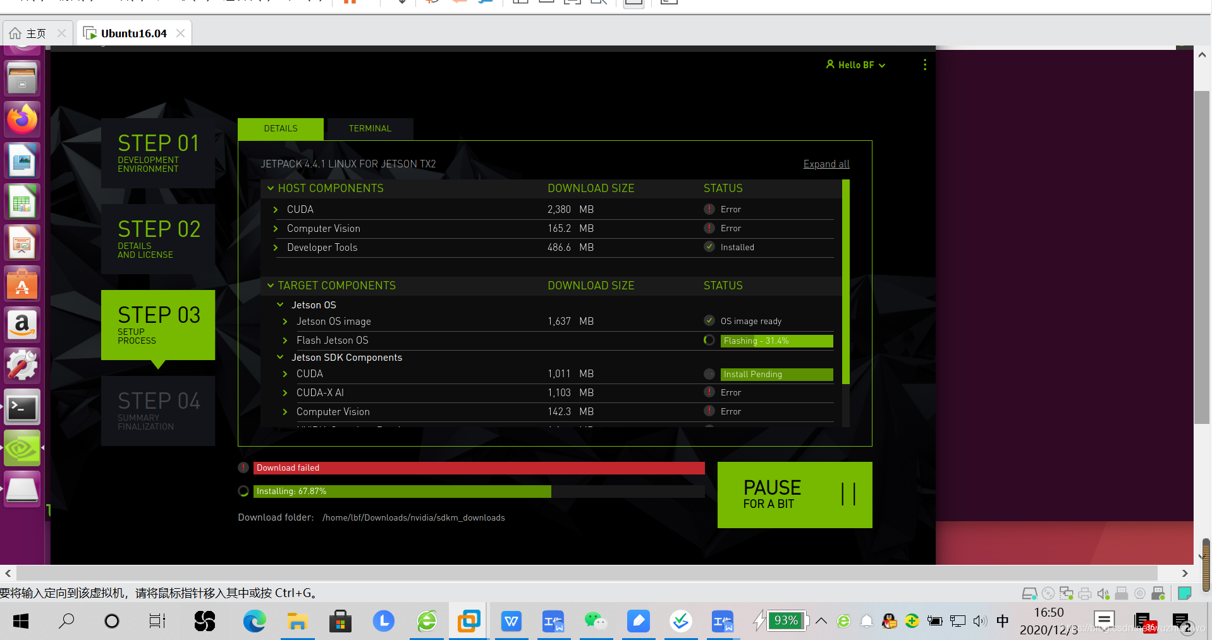The image size is (1212, 640).
Task: Expand the CUDA-X AI row
Action: pyautogui.click(x=285, y=392)
